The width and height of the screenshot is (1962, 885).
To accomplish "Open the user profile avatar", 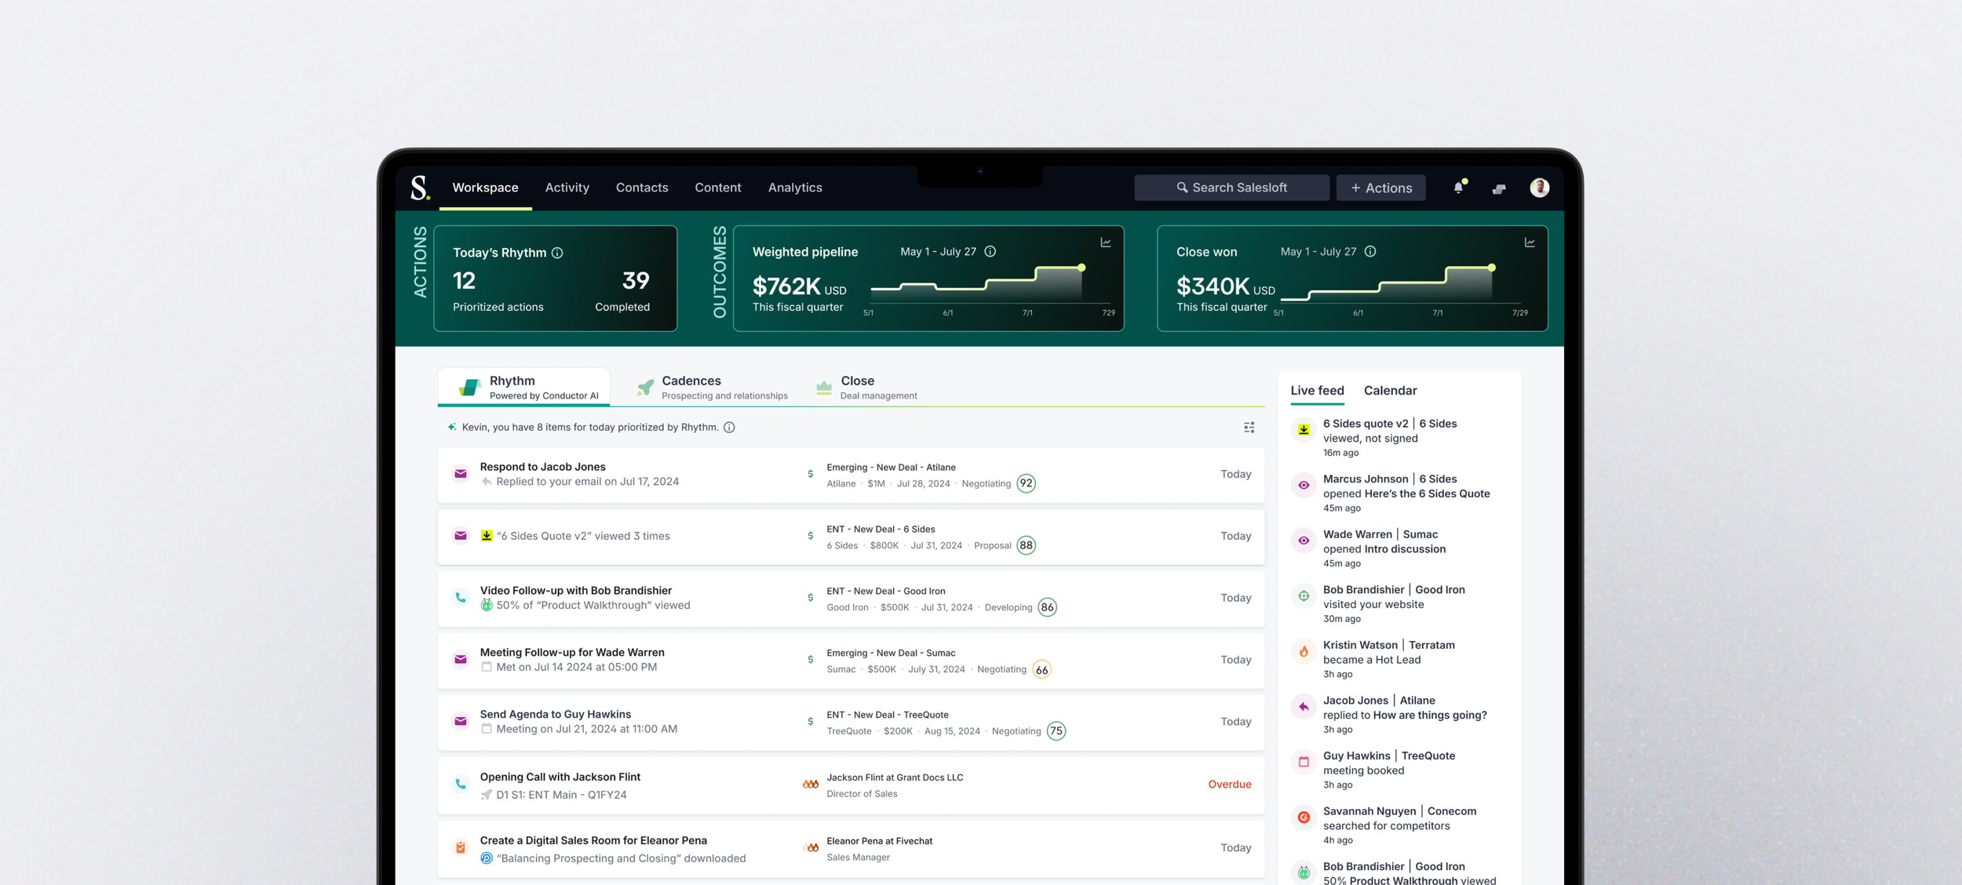I will click(1539, 188).
